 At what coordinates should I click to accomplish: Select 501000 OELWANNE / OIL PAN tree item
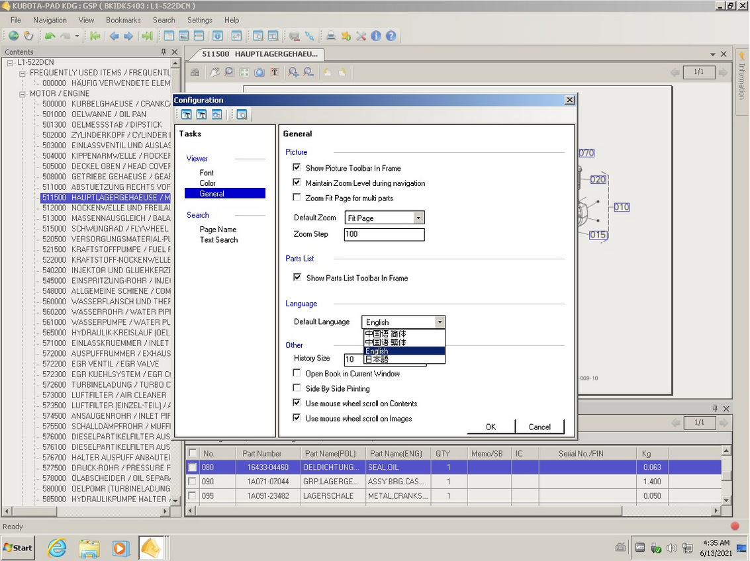(94, 114)
